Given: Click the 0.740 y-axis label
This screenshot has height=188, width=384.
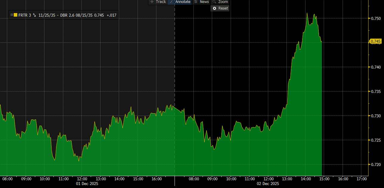Looking at the screenshot, I should pyautogui.click(x=376, y=67).
